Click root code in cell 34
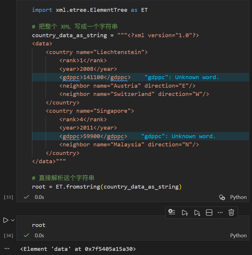This screenshot has width=252, height=255. [39, 225]
